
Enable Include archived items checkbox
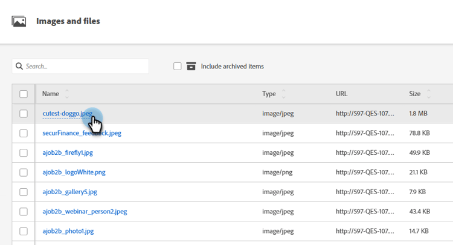pos(178,66)
